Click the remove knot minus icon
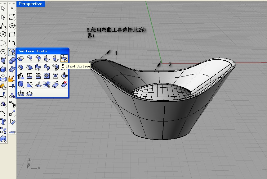 coord(29,94)
